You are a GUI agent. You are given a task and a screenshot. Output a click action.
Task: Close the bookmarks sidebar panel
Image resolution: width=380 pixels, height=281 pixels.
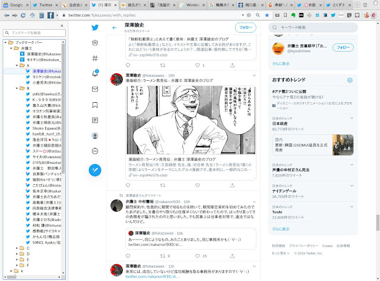pos(62,26)
